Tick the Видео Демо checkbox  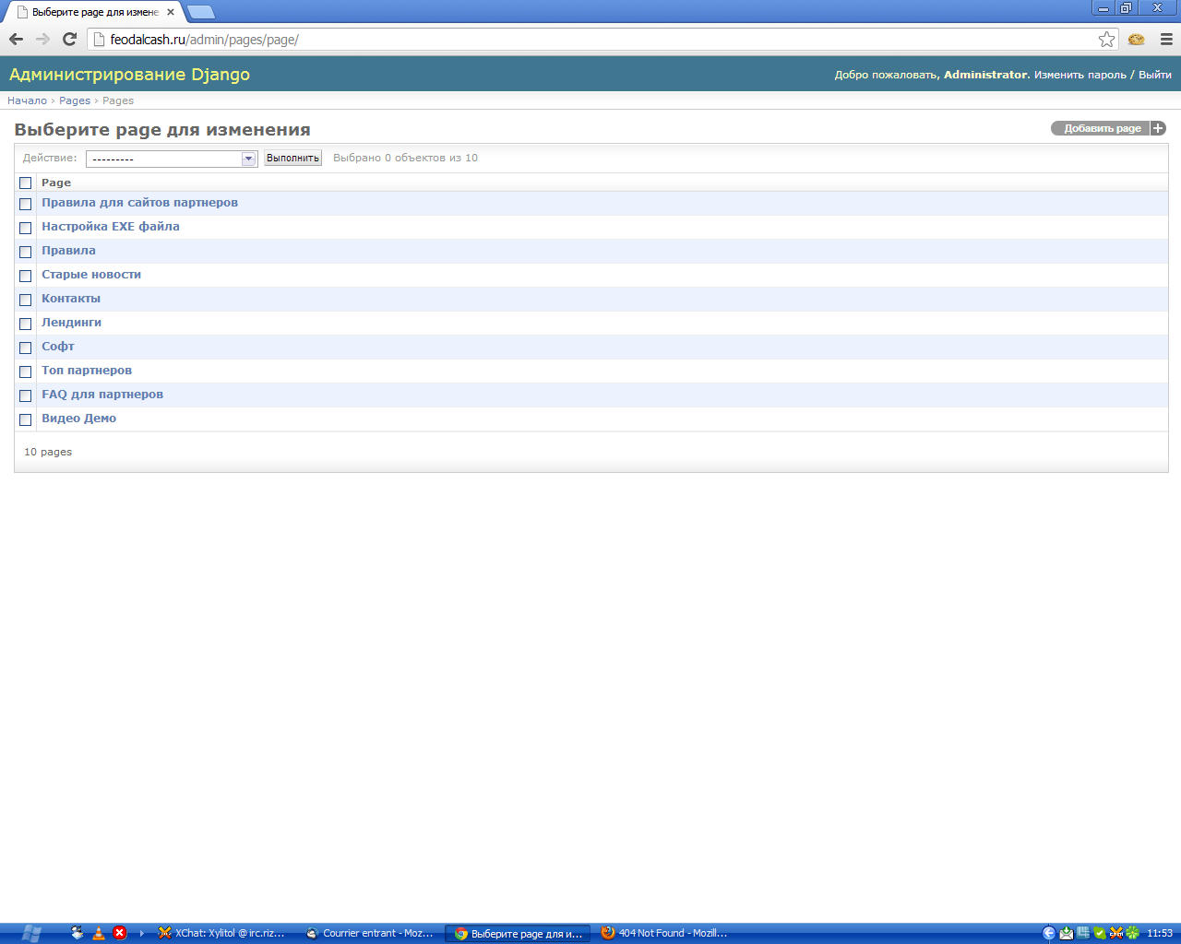tap(25, 419)
